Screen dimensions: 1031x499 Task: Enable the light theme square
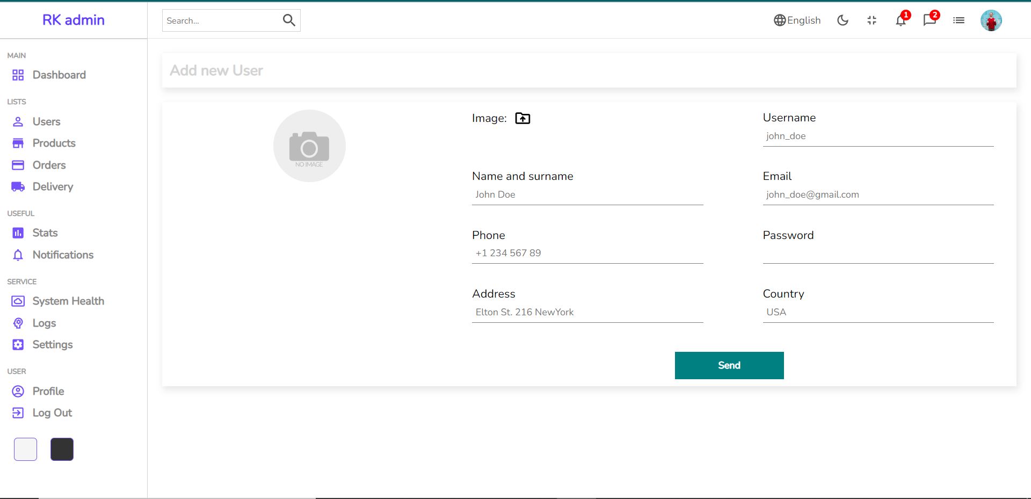click(x=25, y=449)
